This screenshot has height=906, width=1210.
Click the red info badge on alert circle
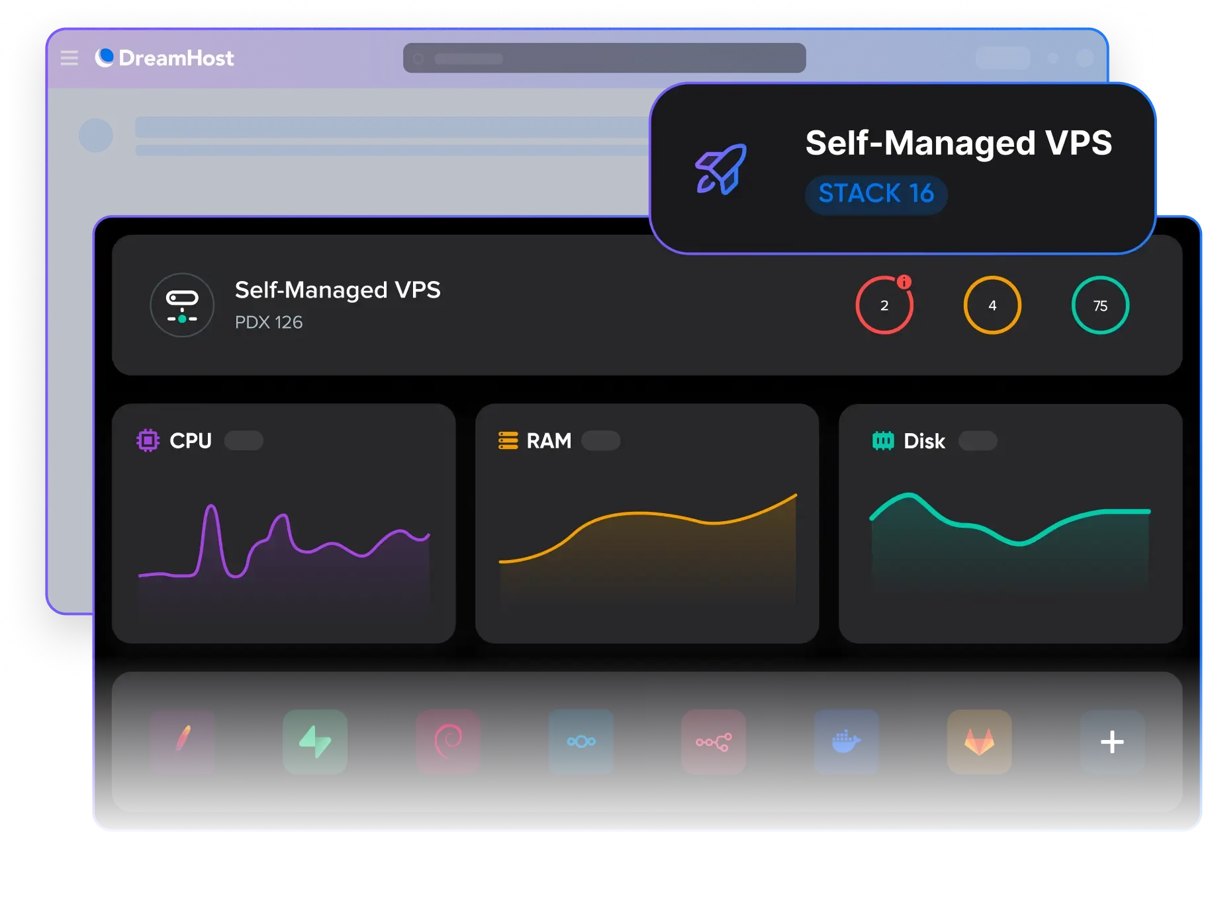[x=904, y=282]
